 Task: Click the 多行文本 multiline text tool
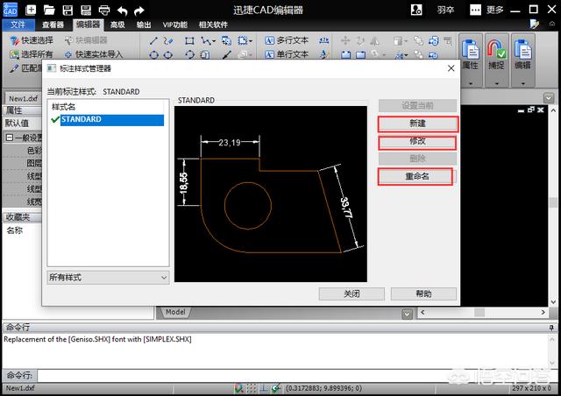tap(287, 40)
